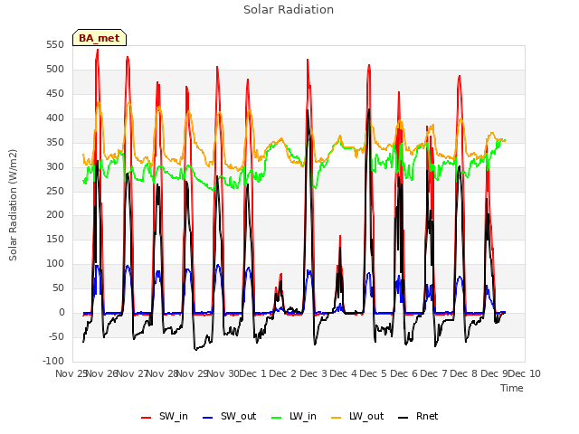Click the Solar Radiation chart title
Viewport: 579px width, 434px height.
click(289, 10)
